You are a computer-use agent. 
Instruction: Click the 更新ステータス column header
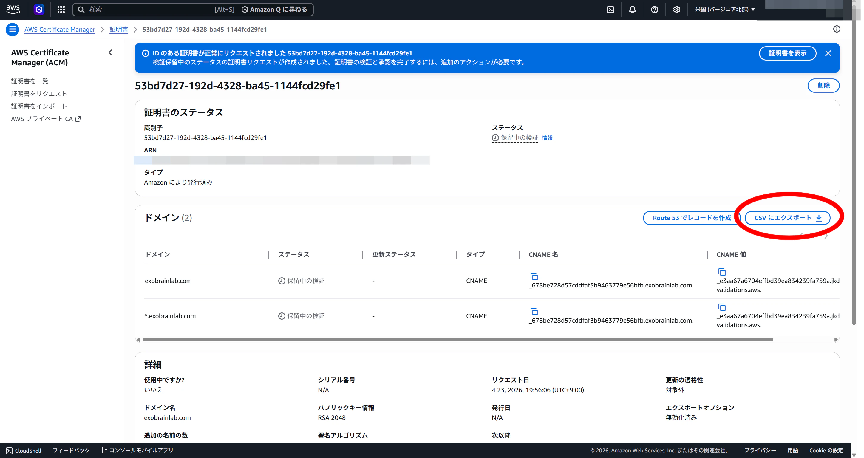(394, 254)
